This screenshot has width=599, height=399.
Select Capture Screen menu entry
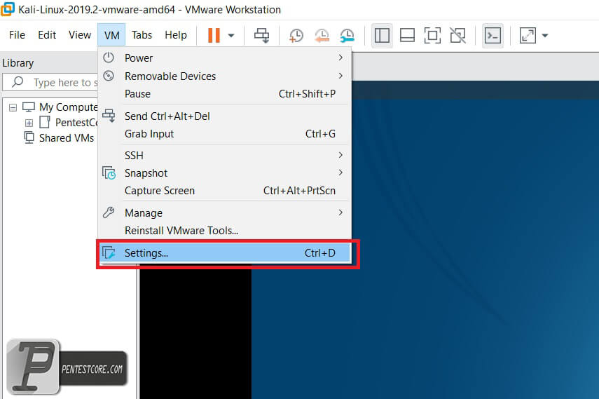click(225, 191)
